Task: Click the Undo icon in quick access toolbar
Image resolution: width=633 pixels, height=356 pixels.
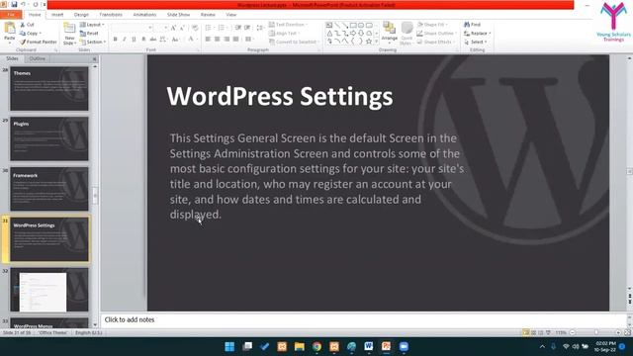Action: (x=23, y=4)
